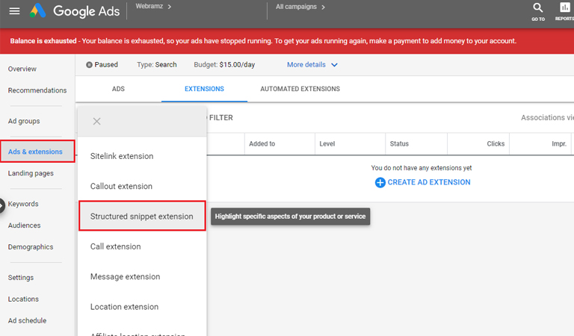Sort by the Added to column
Image resolution: width=574 pixels, height=336 pixels.
(x=262, y=144)
